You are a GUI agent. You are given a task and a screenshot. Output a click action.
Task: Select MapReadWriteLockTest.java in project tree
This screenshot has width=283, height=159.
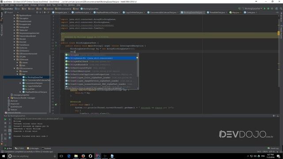pos(36,92)
